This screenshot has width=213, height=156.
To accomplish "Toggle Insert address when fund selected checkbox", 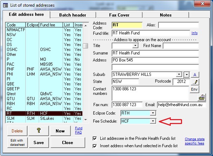I will coord(95,146).
